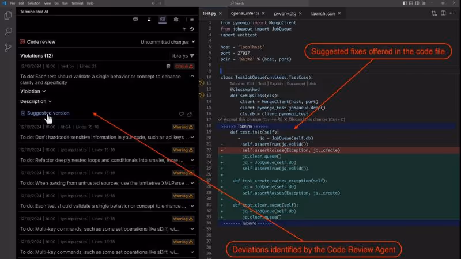Expand the last Multi-key commands violation
The height and width of the screenshot is (259, 461).
pyautogui.click(x=192, y=252)
